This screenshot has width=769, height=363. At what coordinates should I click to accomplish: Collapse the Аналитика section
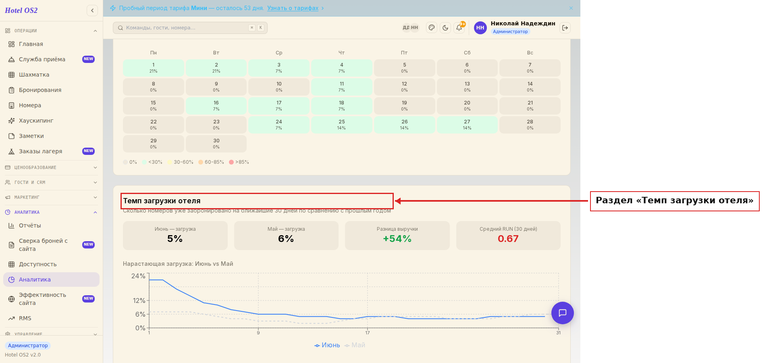51,212
